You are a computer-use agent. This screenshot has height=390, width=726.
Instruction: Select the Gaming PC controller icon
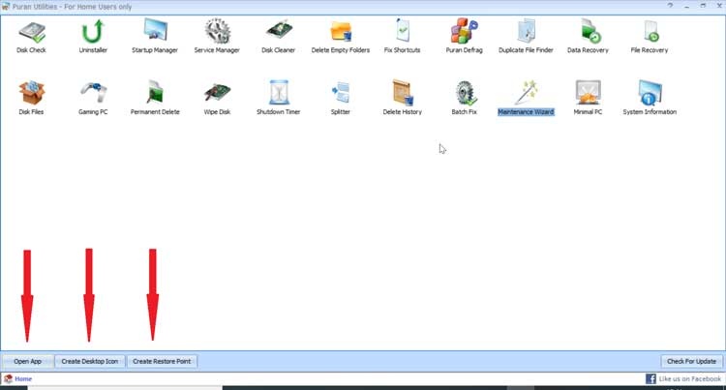click(93, 92)
